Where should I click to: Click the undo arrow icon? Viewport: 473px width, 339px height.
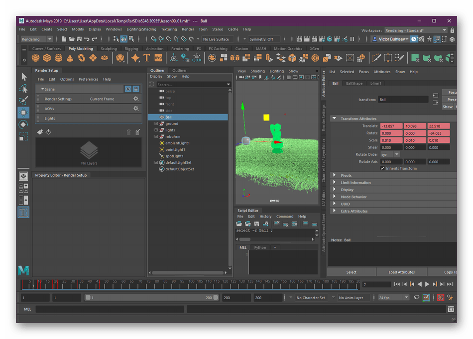point(87,39)
